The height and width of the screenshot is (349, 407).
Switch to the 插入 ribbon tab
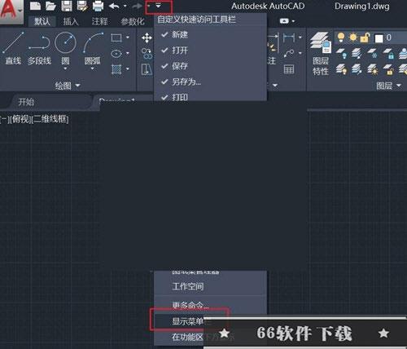point(71,21)
